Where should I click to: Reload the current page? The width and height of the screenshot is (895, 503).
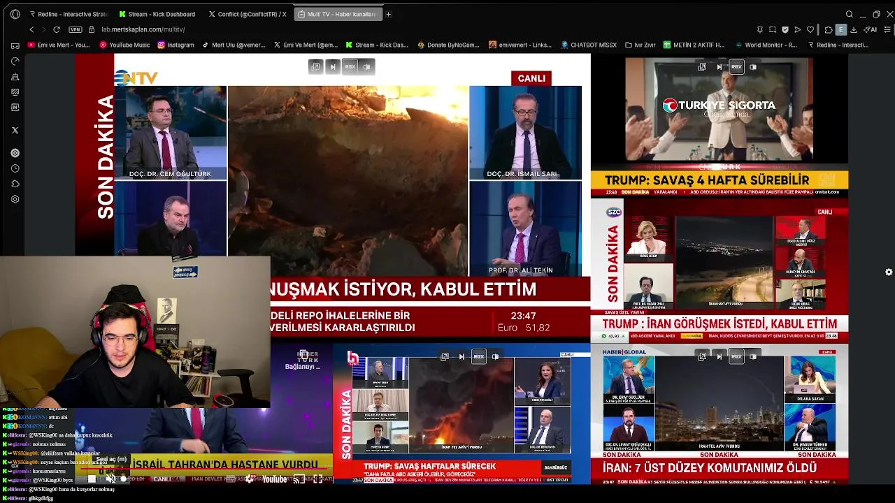57,29
